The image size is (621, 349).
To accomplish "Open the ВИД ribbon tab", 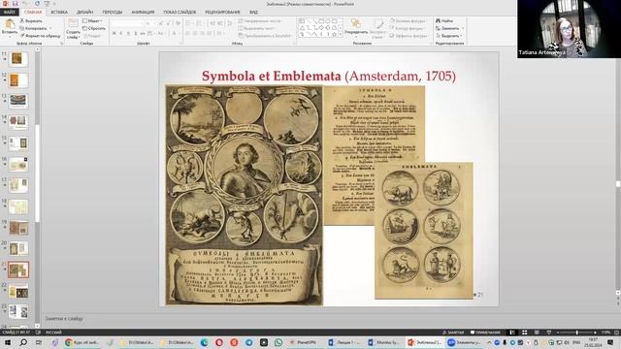I will tap(253, 12).
